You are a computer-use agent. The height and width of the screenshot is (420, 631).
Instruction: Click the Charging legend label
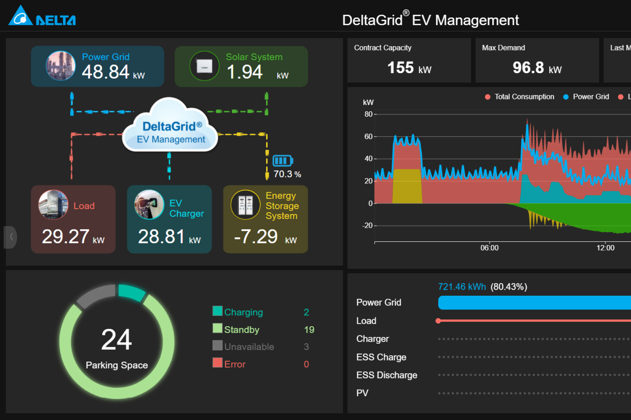click(243, 312)
